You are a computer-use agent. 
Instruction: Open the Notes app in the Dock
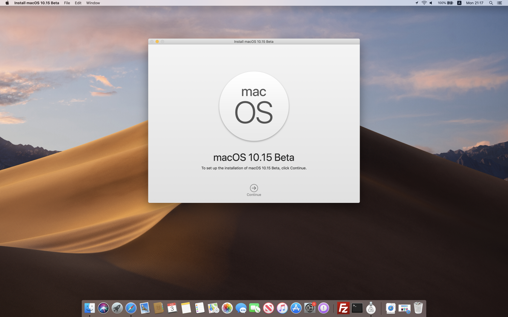pos(186,308)
